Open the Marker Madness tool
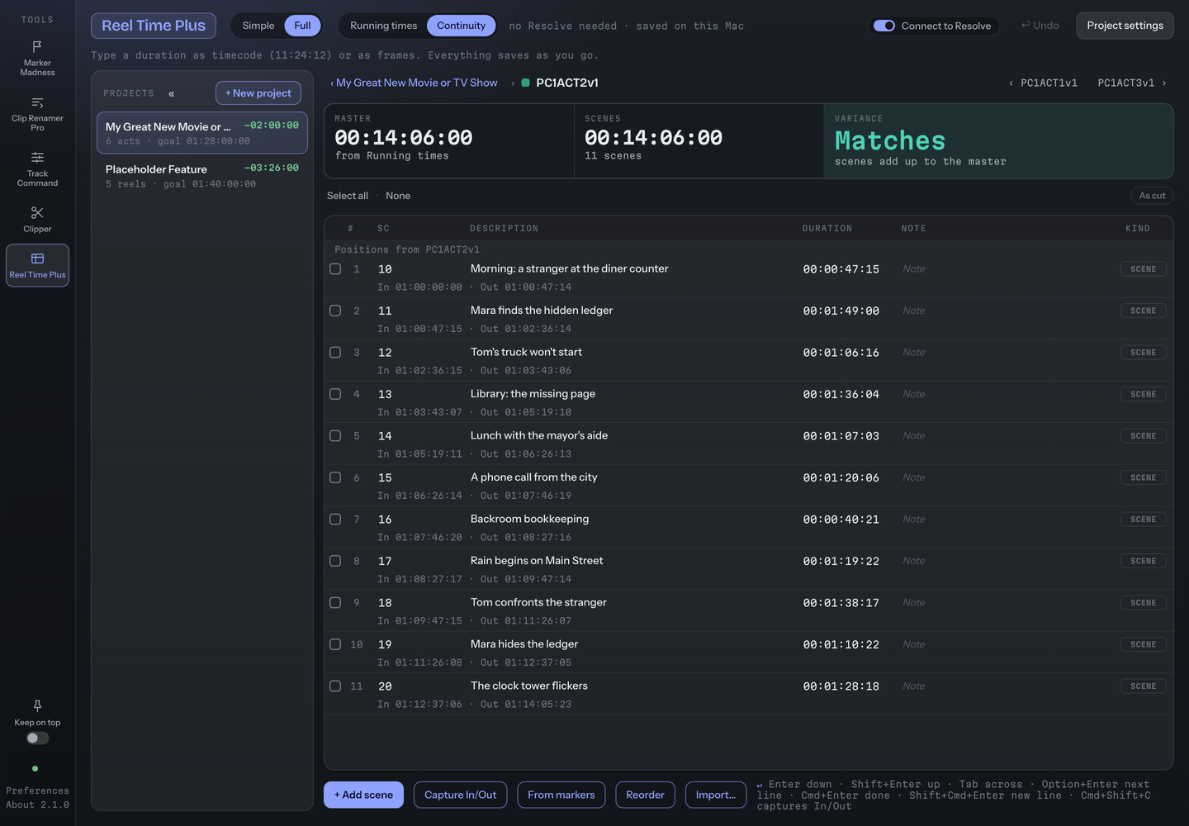 tap(37, 58)
